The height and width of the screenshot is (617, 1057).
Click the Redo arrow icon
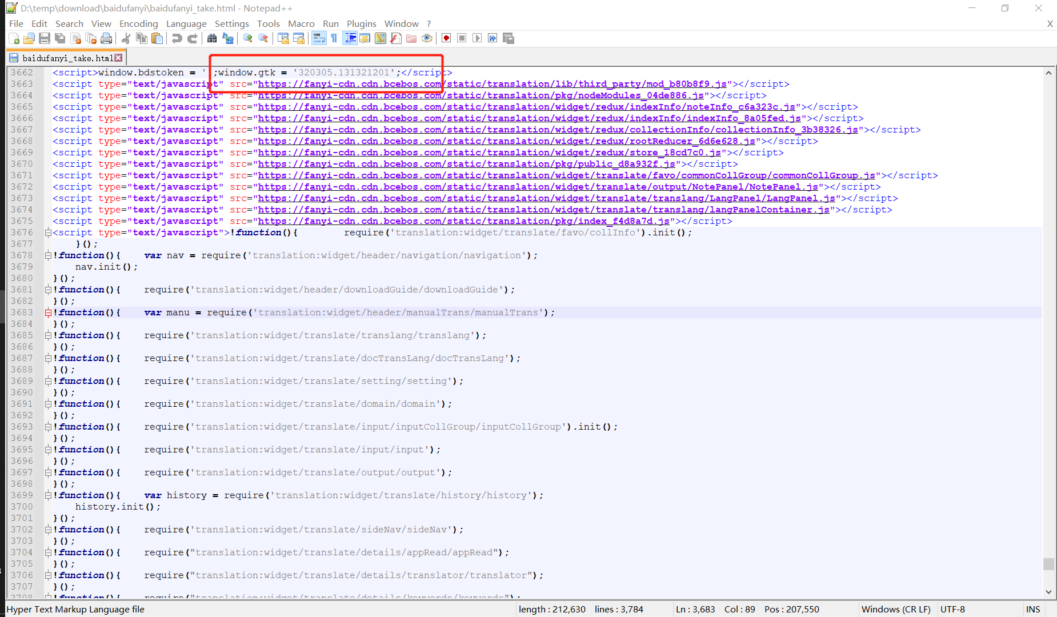click(x=193, y=38)
